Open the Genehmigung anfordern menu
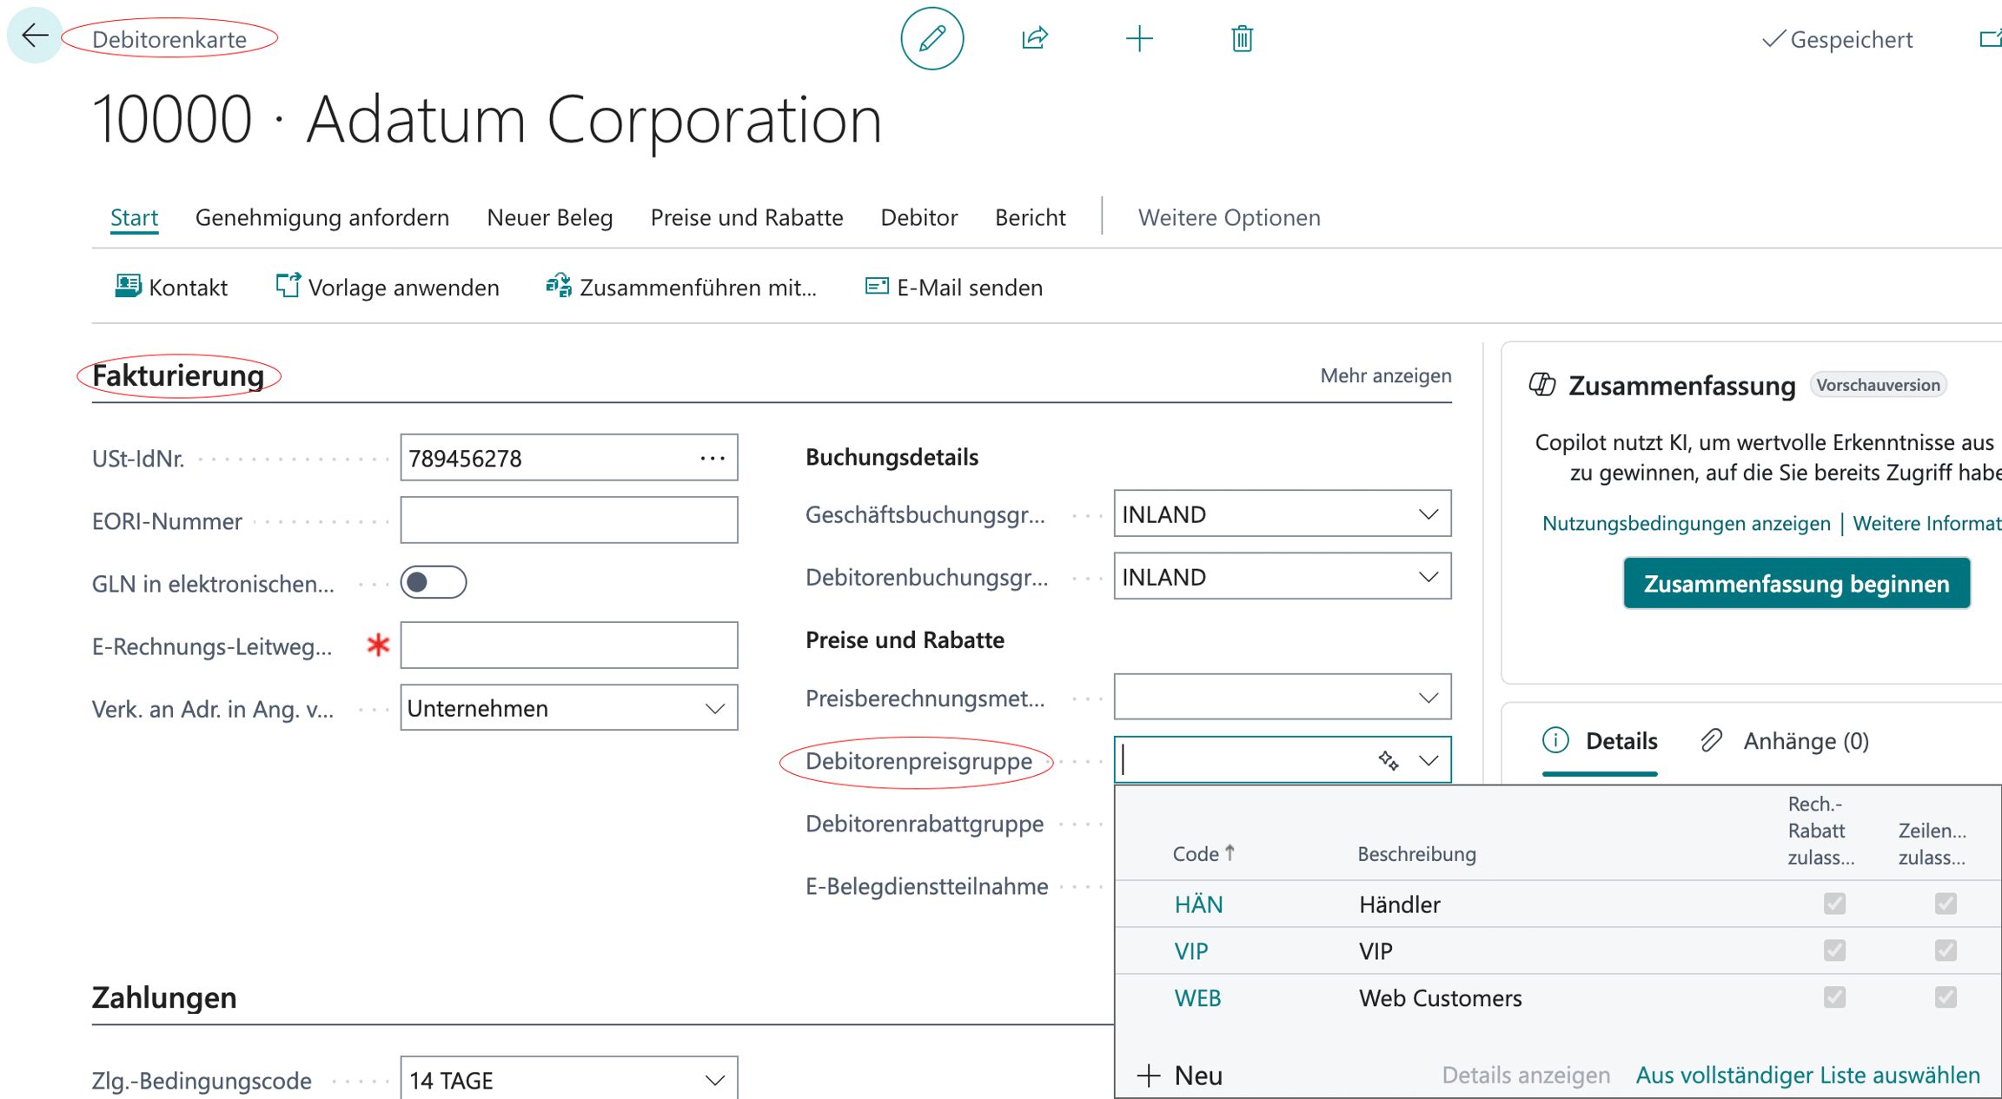2002x1099 pixels. pyautogui.click(x=322, y=217)
